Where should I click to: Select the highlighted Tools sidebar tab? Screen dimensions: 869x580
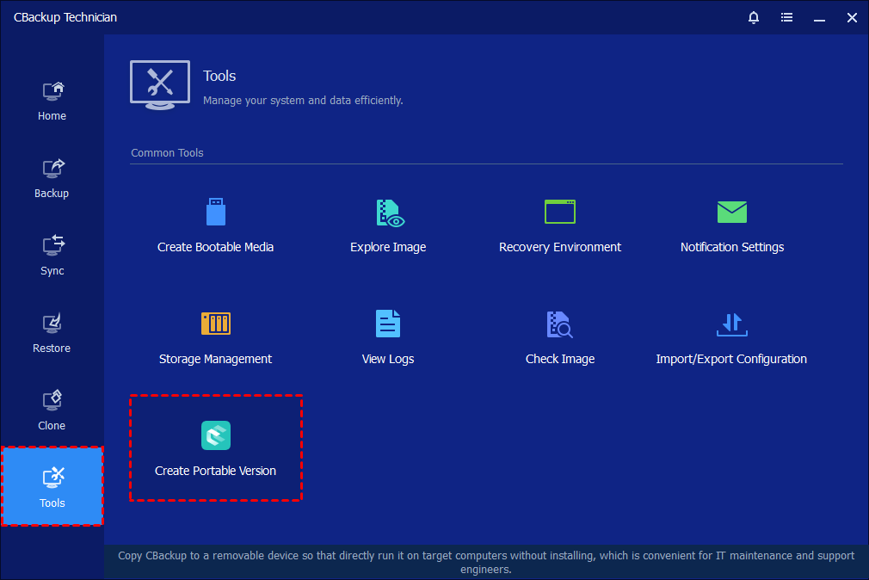point(52,487)
